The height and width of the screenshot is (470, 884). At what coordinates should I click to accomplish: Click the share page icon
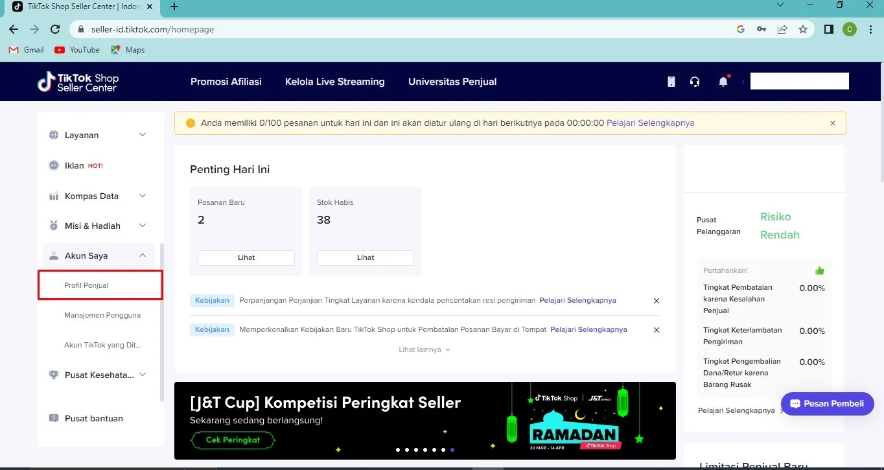[782, 29]
